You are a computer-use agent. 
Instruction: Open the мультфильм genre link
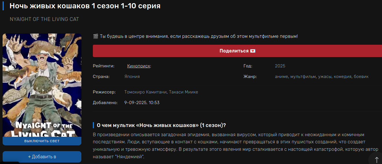click(303, 77)
